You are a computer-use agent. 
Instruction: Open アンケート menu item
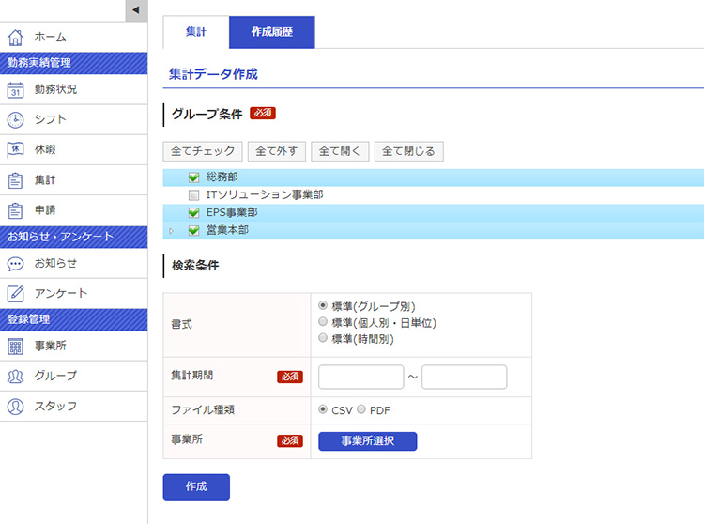point(73,293)
